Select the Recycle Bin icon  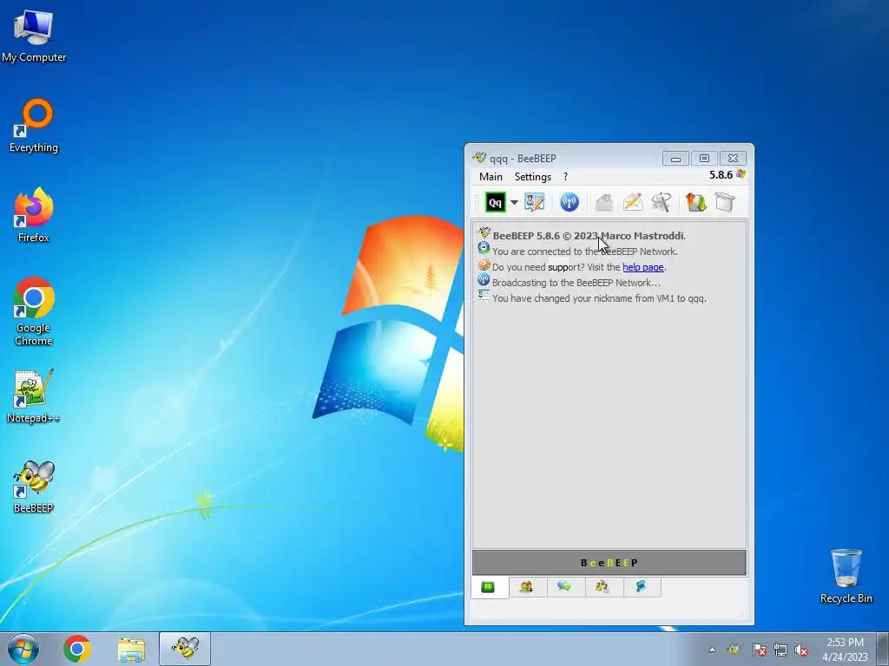point(846,576)
